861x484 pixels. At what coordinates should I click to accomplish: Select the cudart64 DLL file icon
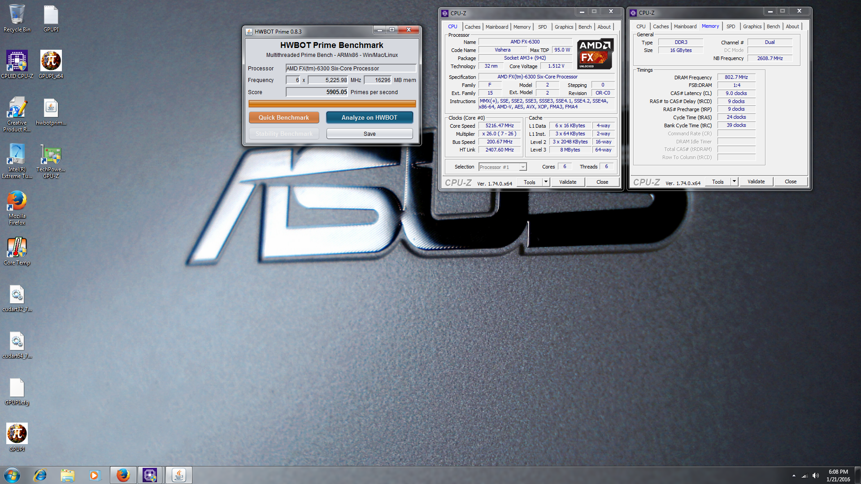pos(17,345)
